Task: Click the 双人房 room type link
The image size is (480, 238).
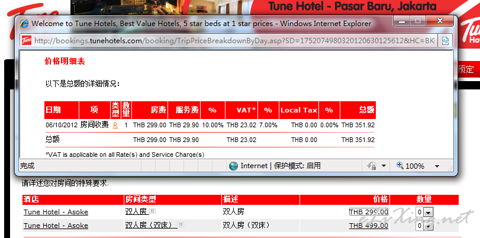Action: [137, 211]
